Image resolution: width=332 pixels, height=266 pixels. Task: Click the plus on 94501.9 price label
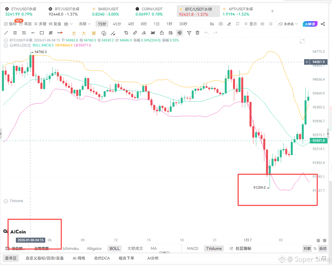click(x=307, y=62)
